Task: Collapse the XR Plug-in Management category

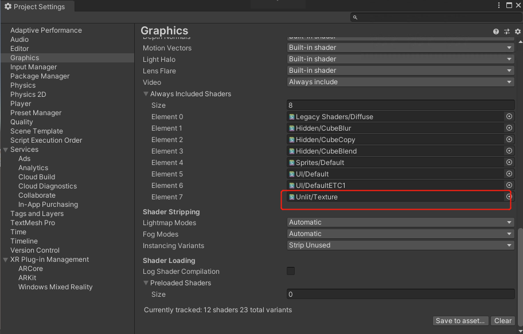Action: 5,260
